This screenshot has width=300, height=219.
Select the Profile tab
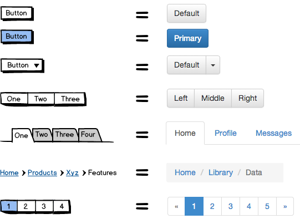tap(226, 133)
